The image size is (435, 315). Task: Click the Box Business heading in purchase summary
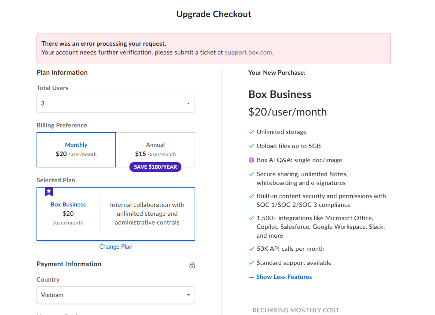click(x=280, y=94)
